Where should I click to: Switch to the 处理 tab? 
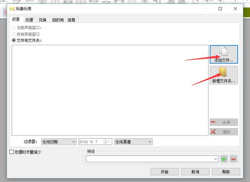click(29, 20)
